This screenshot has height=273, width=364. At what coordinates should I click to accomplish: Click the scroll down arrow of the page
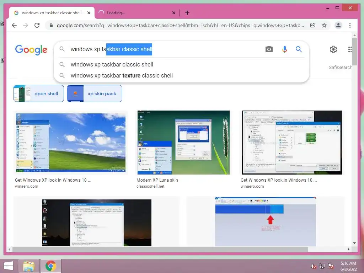coord(354,243)
